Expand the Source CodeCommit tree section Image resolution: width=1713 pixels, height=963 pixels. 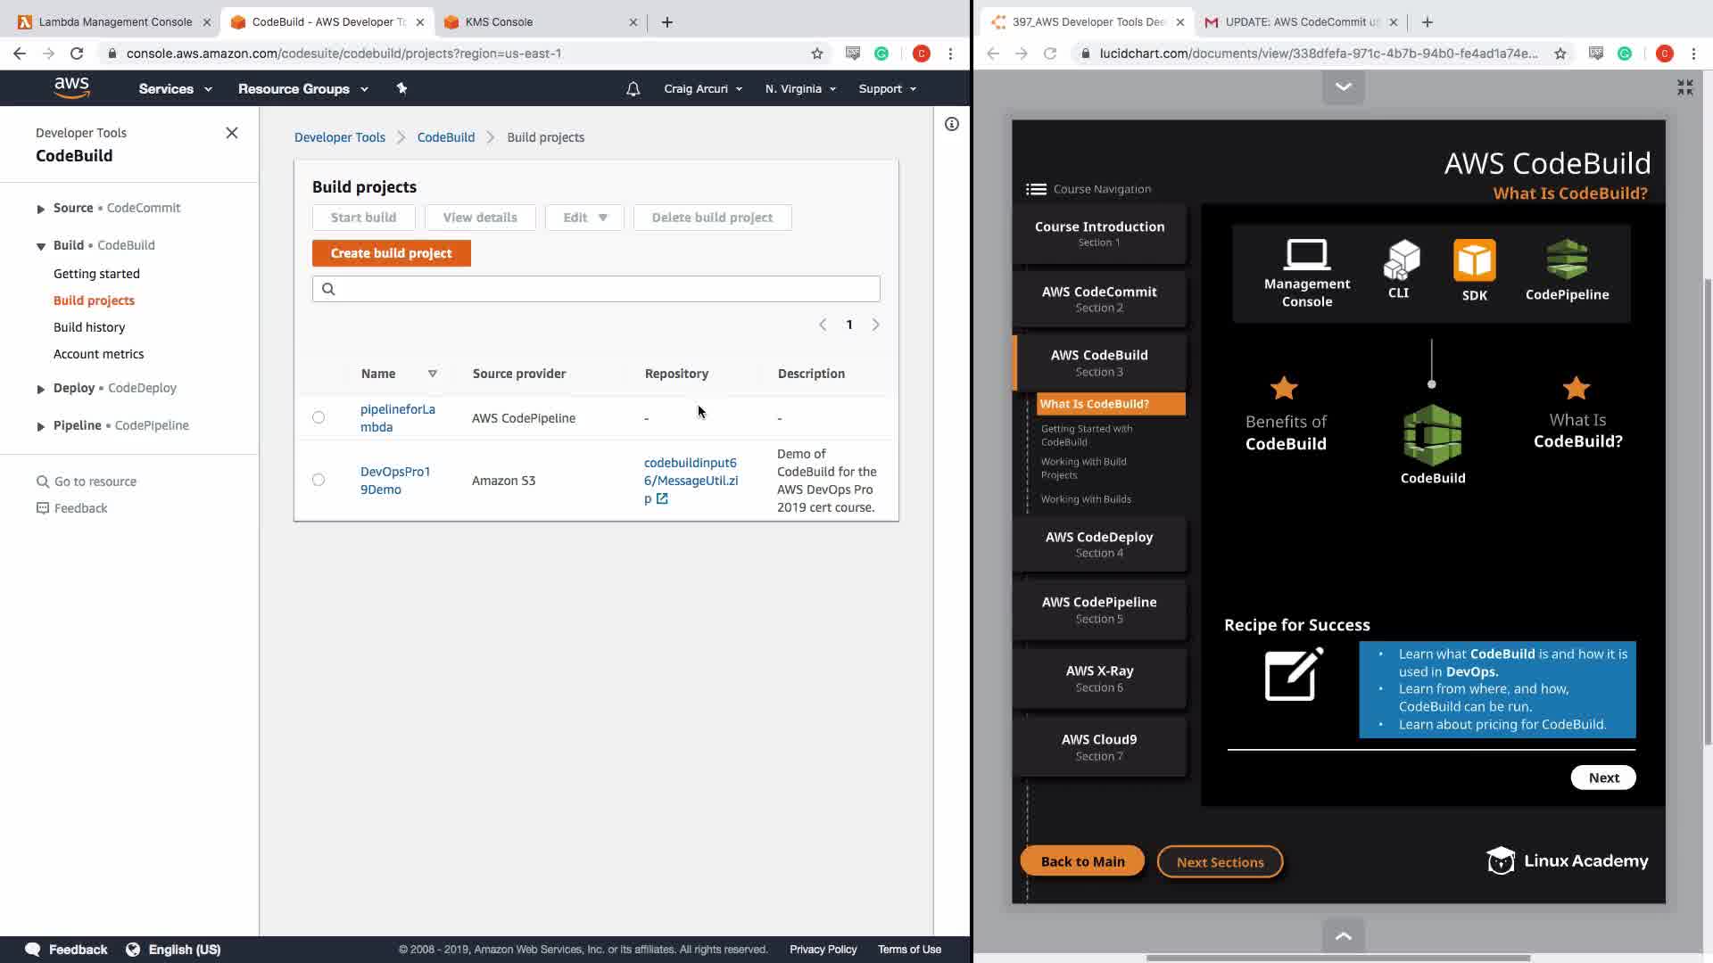tap(41, 209)
